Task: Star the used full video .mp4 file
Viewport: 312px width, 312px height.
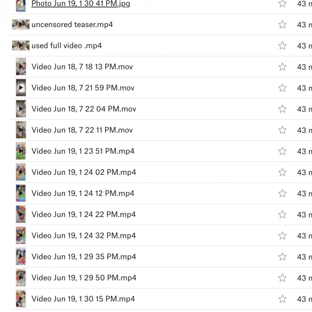Action: point(282,46)
